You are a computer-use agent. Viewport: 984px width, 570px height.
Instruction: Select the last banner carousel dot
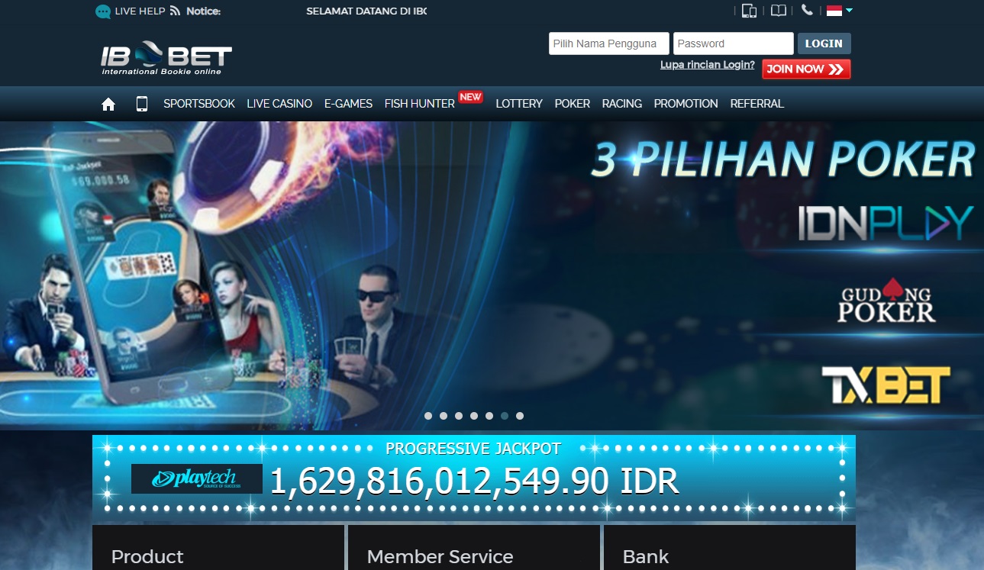point(520,416)
